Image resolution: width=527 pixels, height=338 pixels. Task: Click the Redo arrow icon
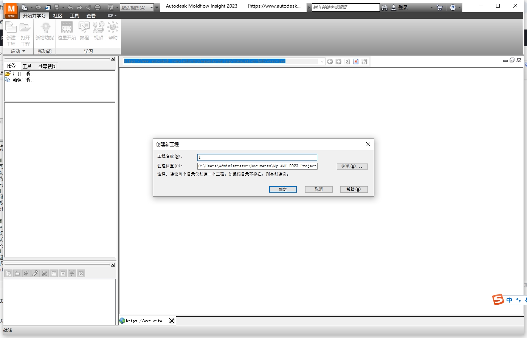tap(79, 8)
